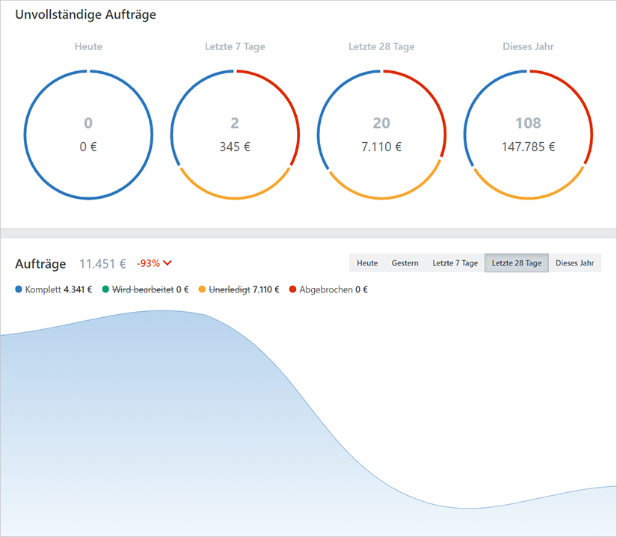Click the 11.451 € total next to Aufträge
Screen dimensions: 617x537
pos(102,263)
